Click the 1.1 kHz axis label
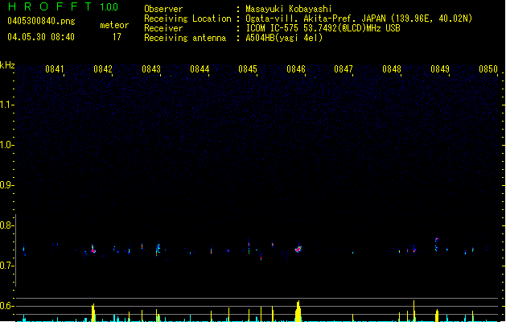Image resolution: width=506 pixels, height=322 pixels. [x=6, y=105]
